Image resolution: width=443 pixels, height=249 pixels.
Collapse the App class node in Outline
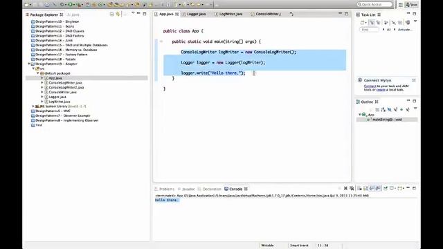[x=360, y=115]
